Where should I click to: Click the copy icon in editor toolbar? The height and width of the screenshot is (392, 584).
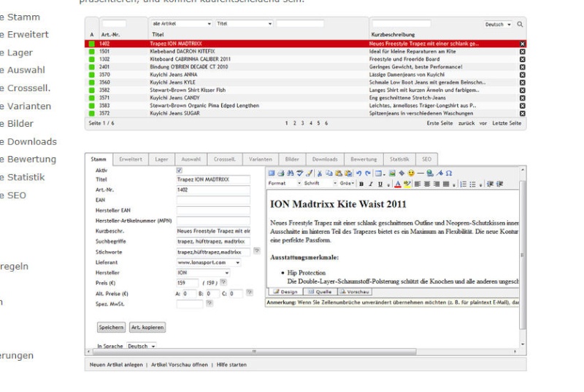coord(329,173)
